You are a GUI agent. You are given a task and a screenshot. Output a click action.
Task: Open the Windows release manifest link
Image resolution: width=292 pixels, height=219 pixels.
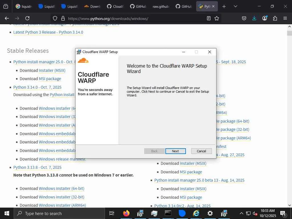(62, 159)
